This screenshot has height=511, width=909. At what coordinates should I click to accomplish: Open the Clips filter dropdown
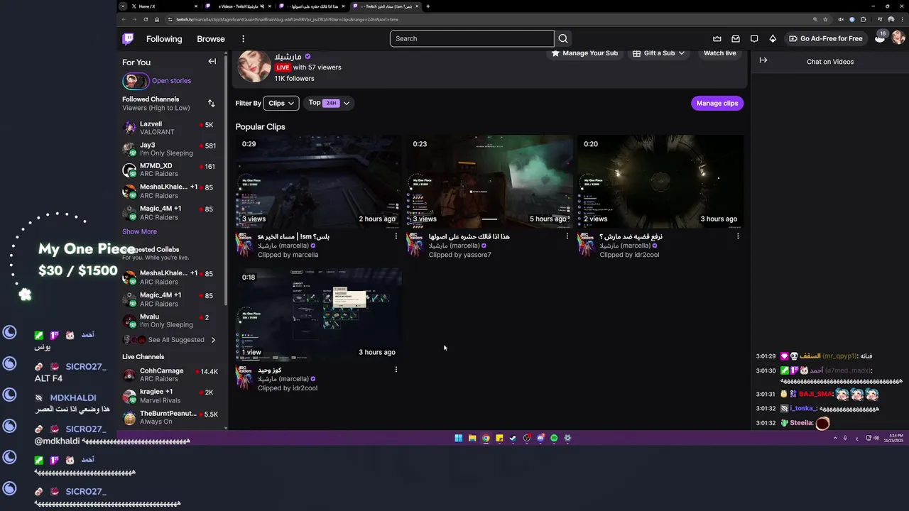pos(281,103)
